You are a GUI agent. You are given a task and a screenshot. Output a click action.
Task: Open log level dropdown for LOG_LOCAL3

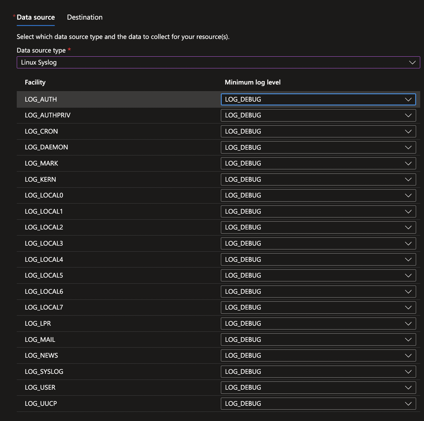coord(318,243)
